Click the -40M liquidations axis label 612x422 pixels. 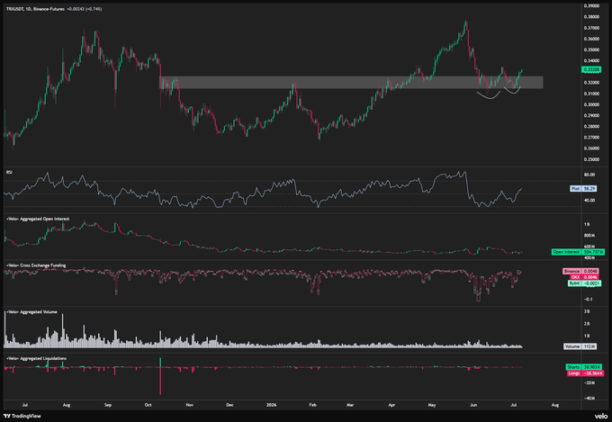coord(589,399)
